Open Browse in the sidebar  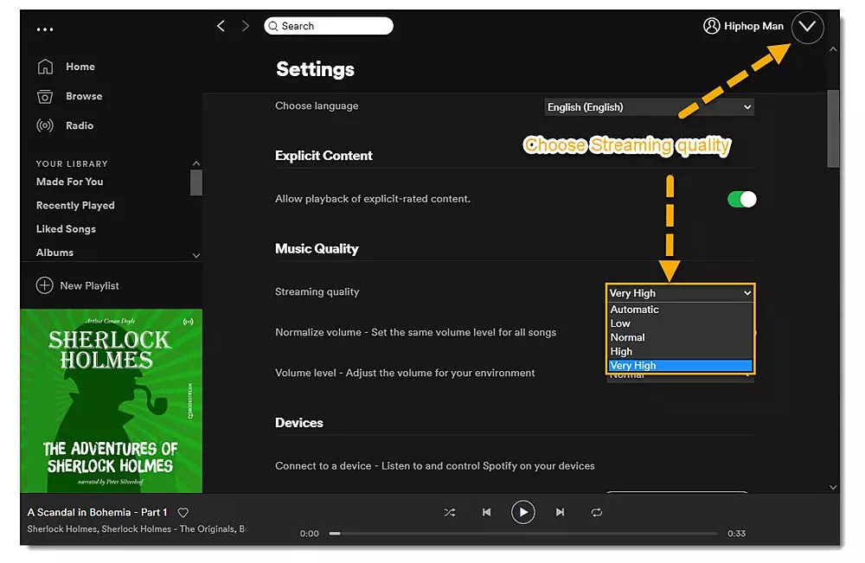coord(84,96)
